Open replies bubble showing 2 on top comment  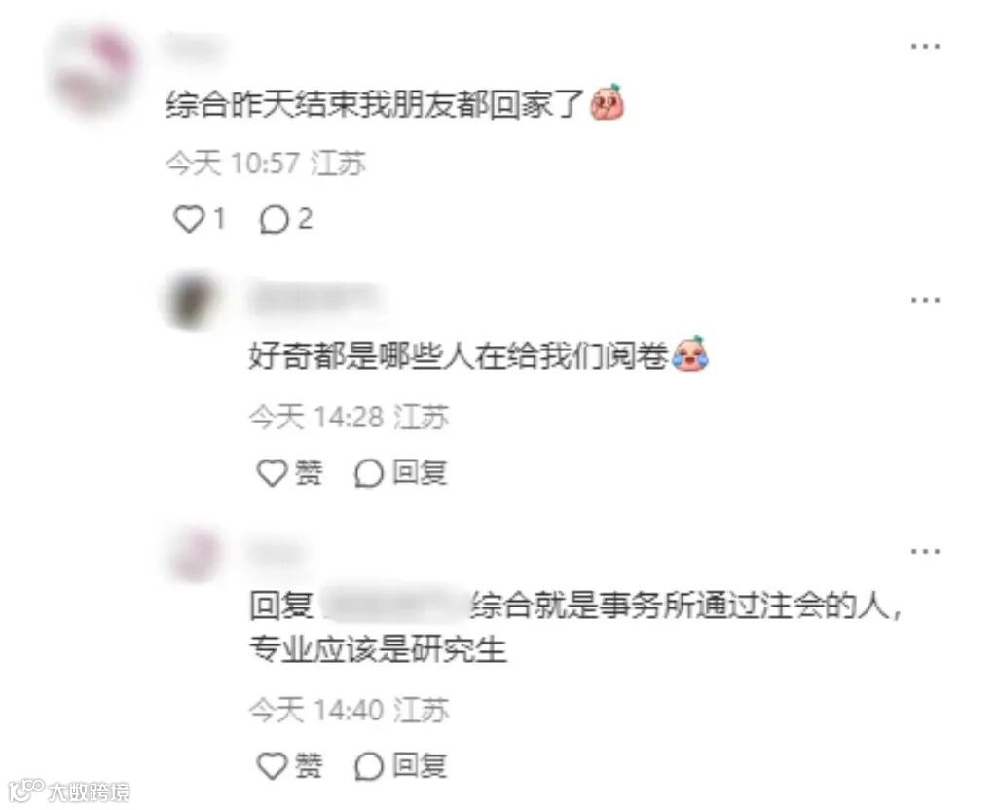[274, 220]
